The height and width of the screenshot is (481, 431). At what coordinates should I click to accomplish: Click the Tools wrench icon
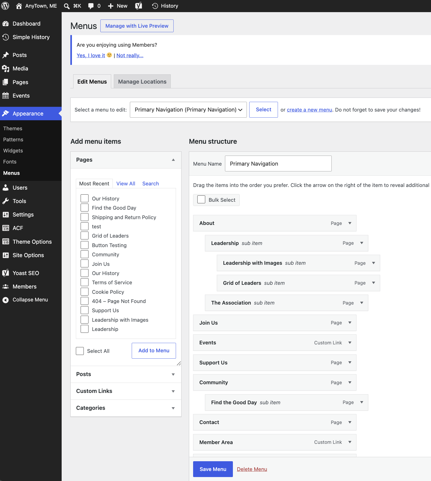coord(6,201)
